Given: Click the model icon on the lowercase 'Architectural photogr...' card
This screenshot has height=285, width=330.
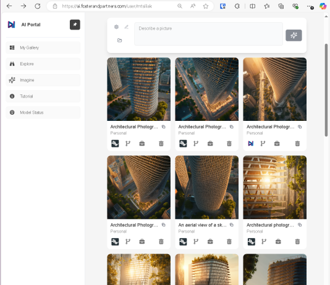Looking at the screenshot, I should 252,242.
